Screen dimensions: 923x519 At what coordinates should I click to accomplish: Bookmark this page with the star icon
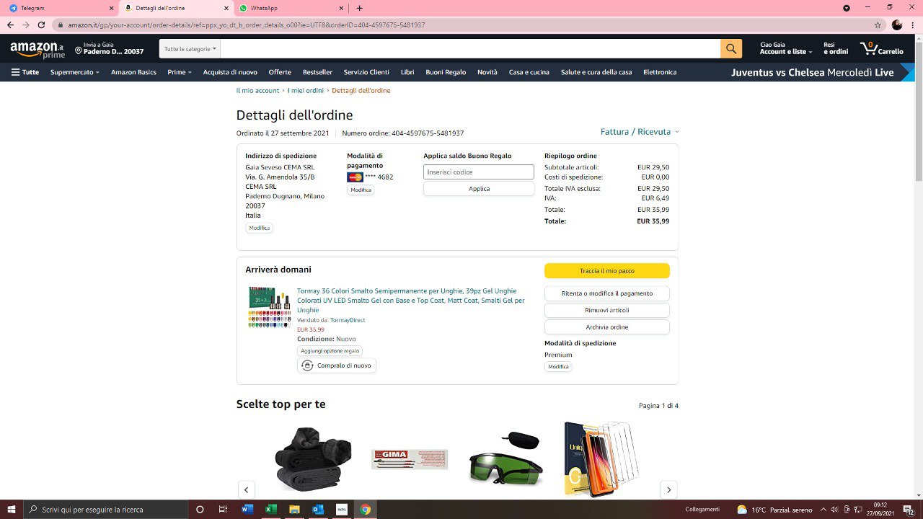[878, 25]
